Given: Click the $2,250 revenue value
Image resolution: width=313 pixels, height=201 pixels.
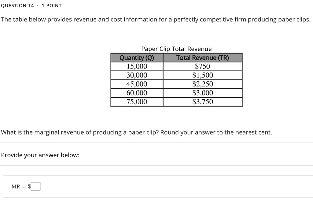Looking at the screenshot, I should [x=203, y=84].
